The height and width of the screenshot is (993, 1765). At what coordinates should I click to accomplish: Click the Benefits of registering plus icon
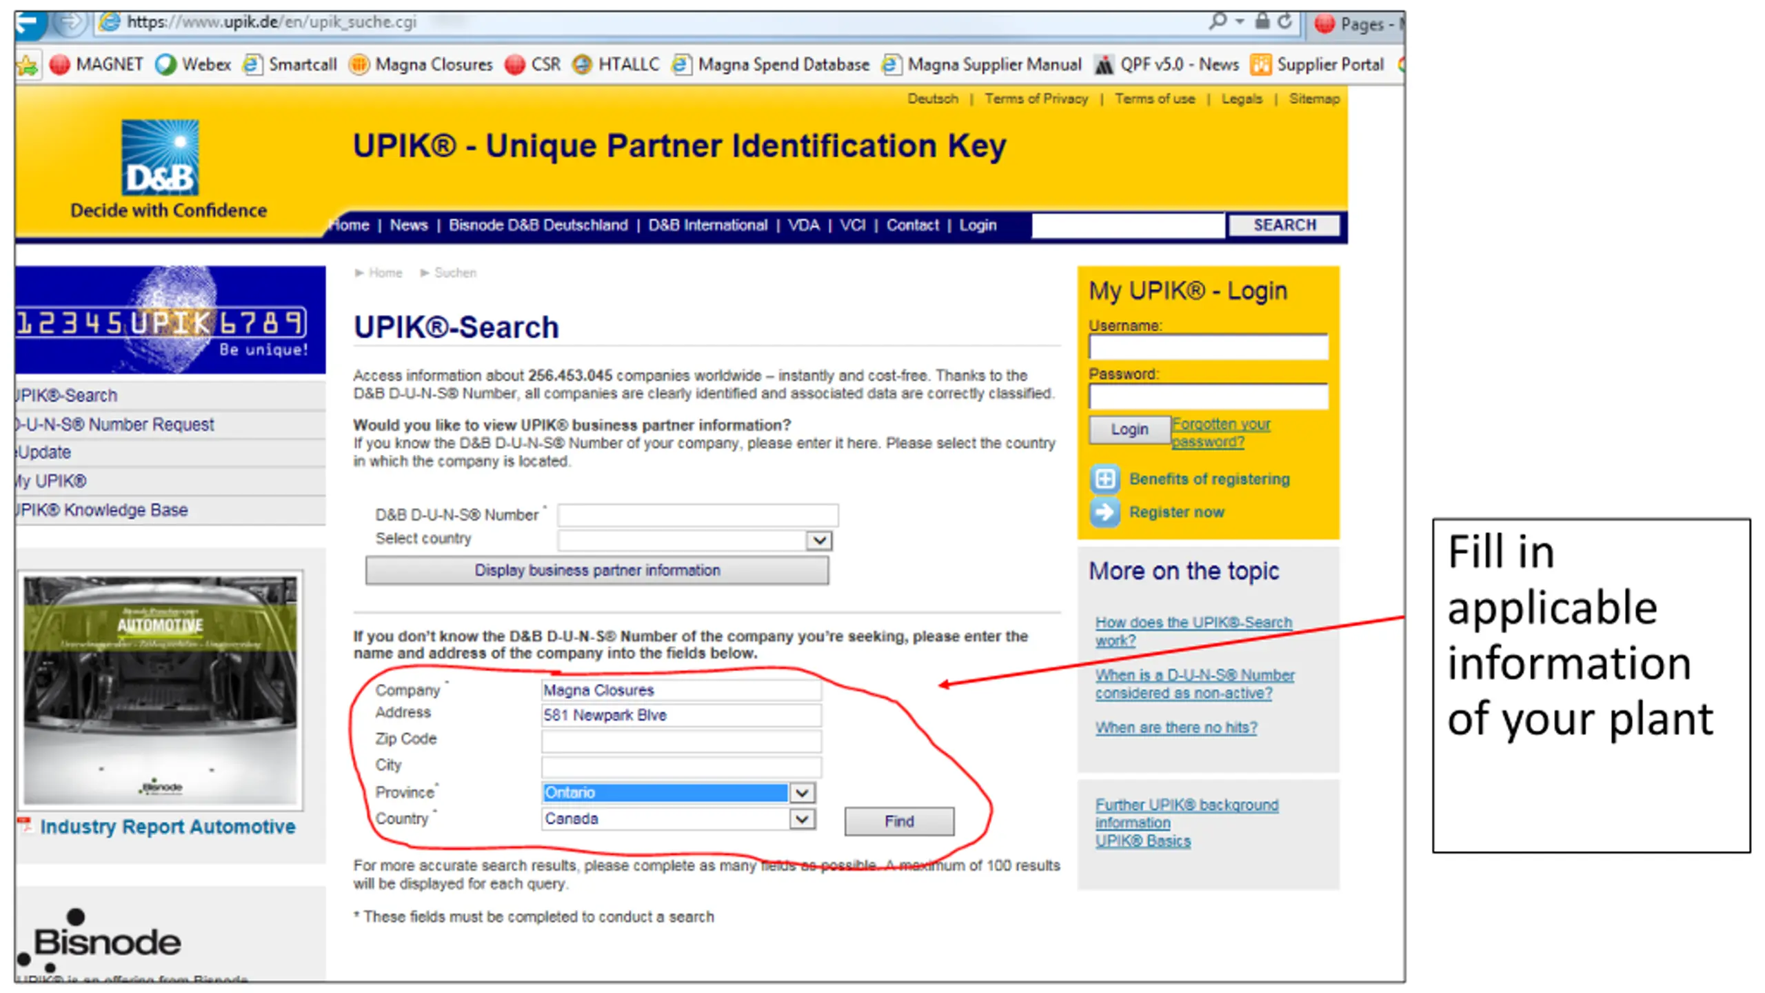point(1105,479)
